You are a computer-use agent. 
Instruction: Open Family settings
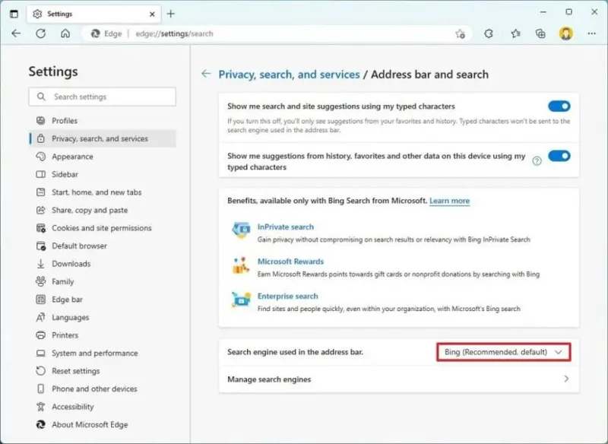(x=103, y=281)
